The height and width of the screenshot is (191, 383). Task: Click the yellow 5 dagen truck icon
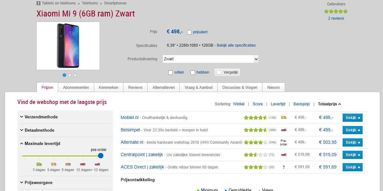tap(54, 164)
